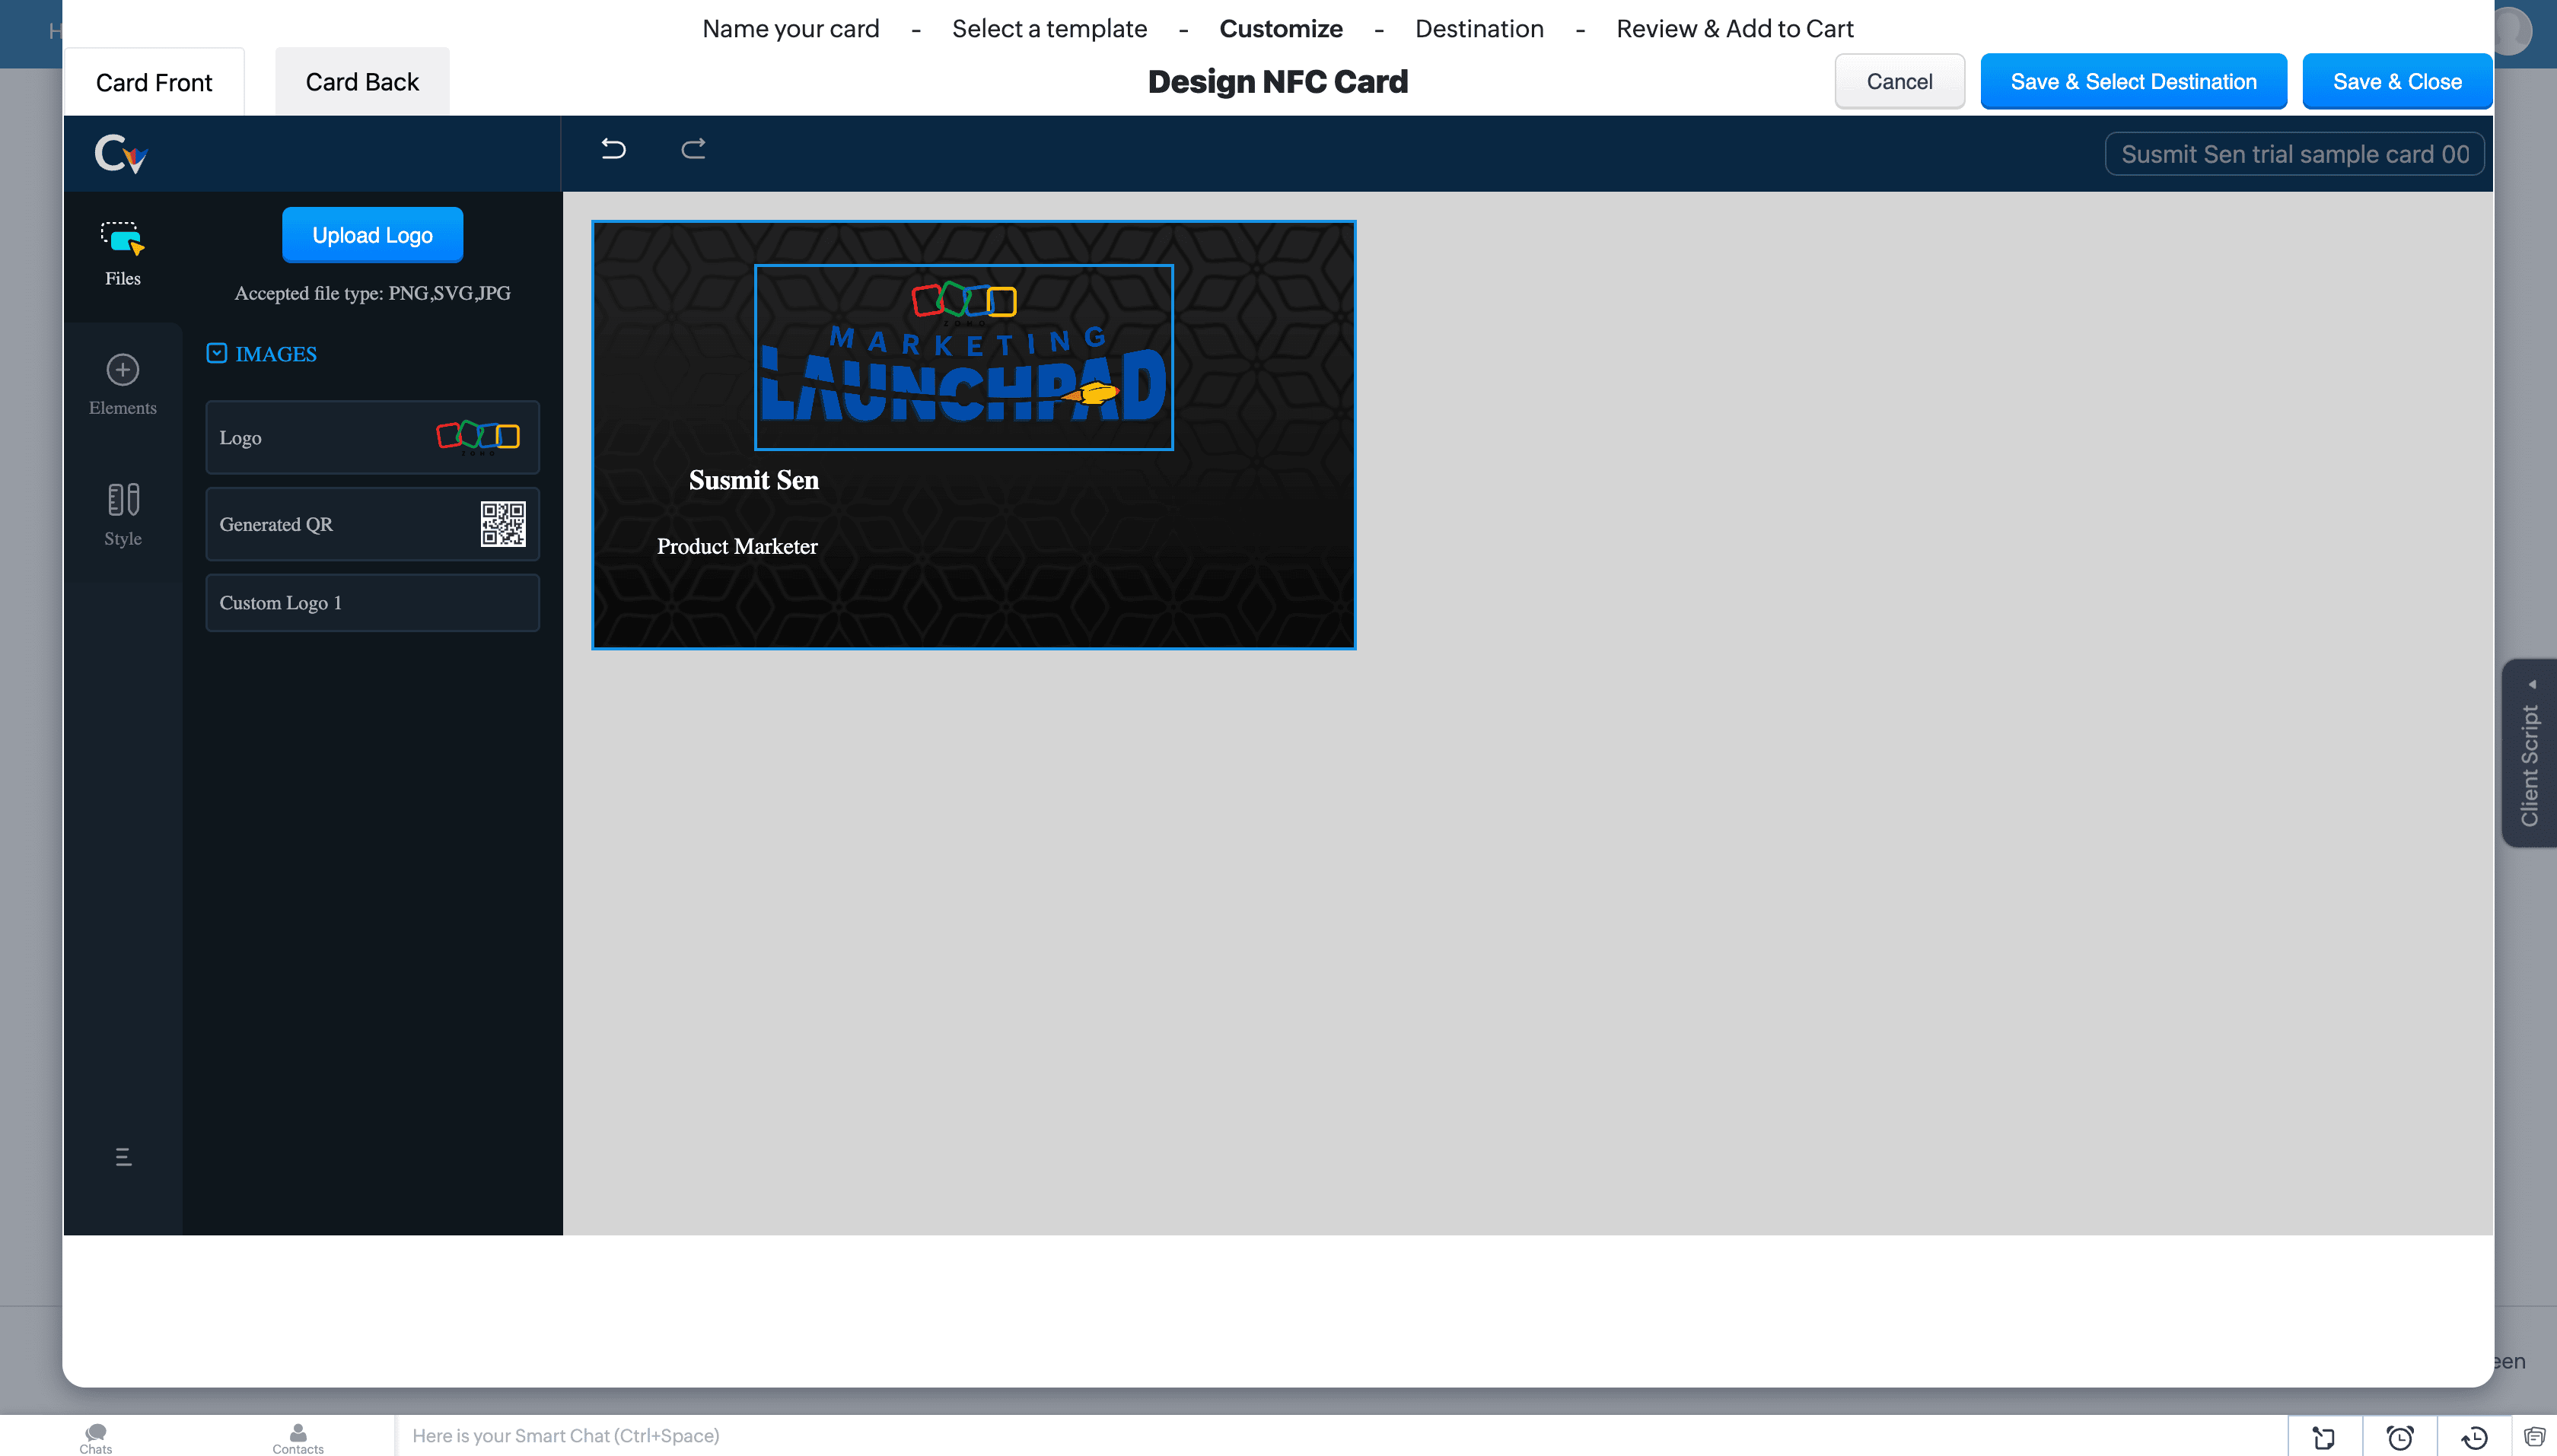Click the CV logo icon
Image resolution: width=2557 pixels, height=1456 pixels.
(121, 154)
